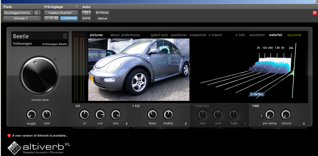Switch to the waveform tab

tap(257, 35)
